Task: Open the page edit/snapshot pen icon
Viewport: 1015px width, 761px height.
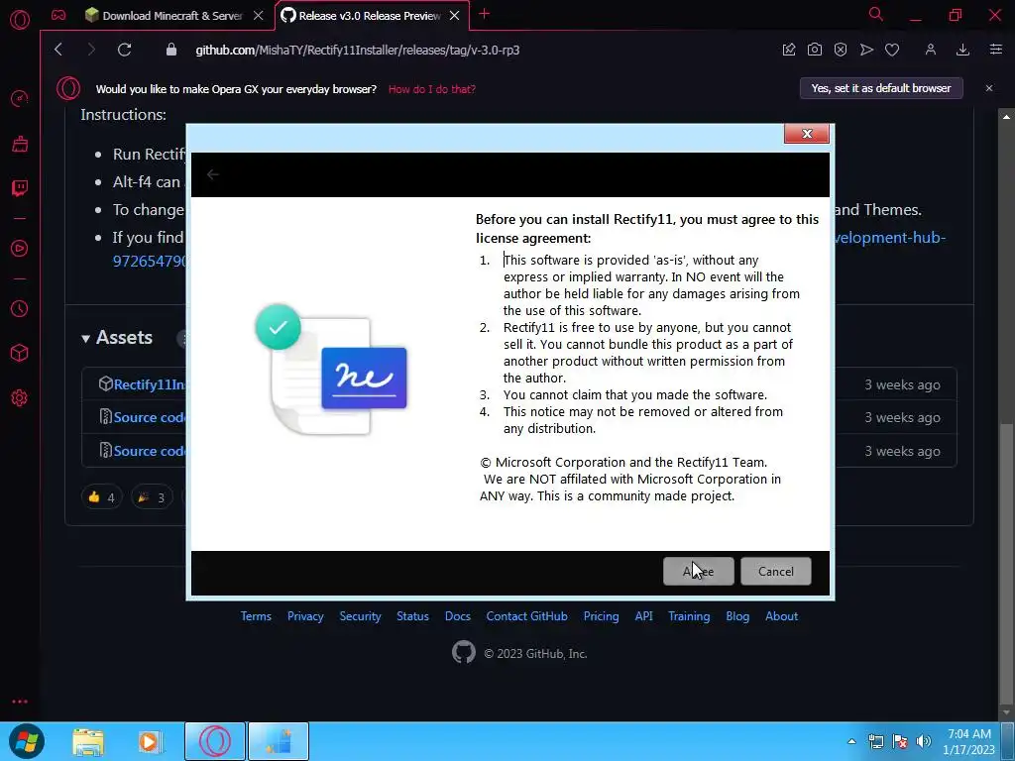Action: pos(788,50)
